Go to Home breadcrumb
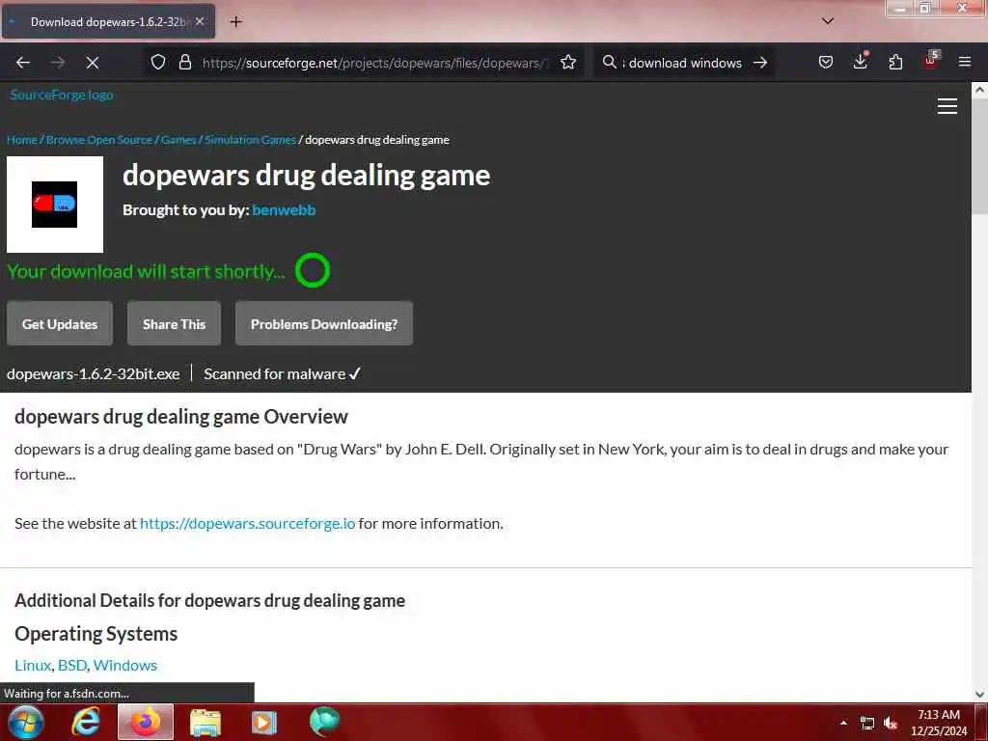This screenshot has width=988, height=741. [x=22, y=140]
